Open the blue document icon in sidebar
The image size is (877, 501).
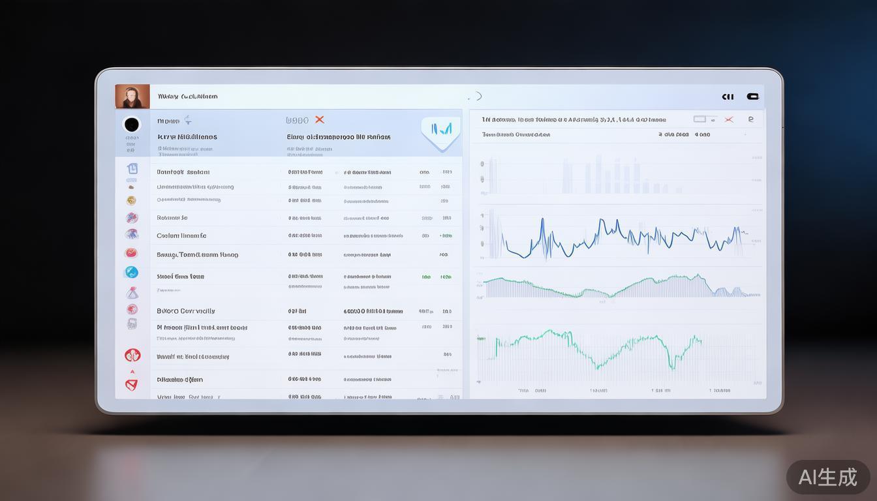[x=132, y=168]
